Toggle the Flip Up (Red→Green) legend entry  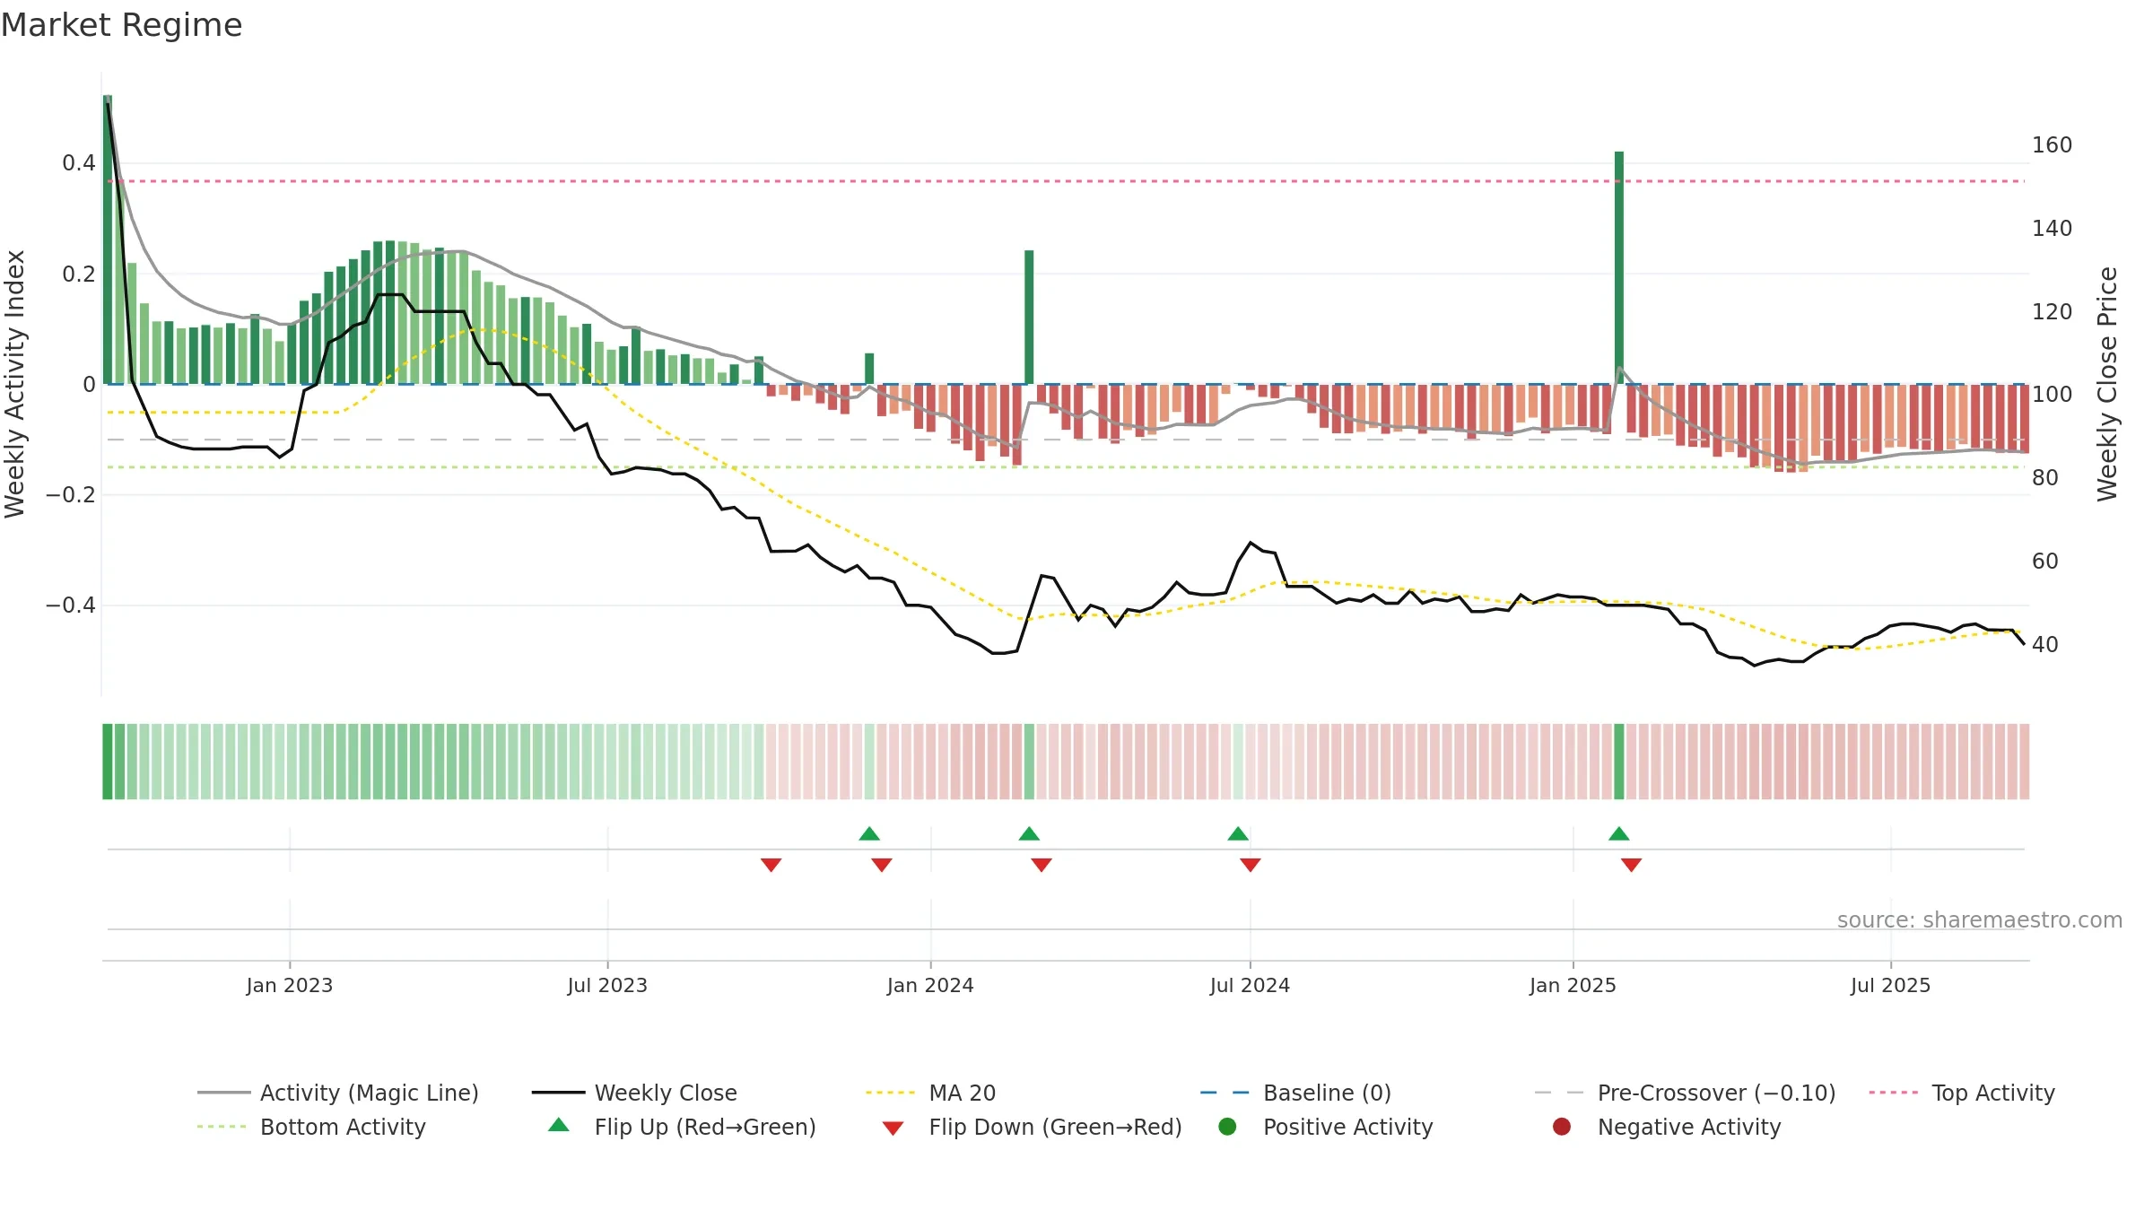[x=682, y=1127]
